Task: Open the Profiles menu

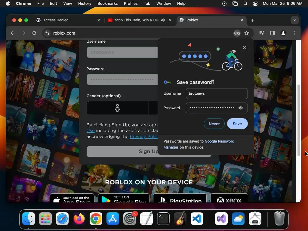Action: click(131, 4)
